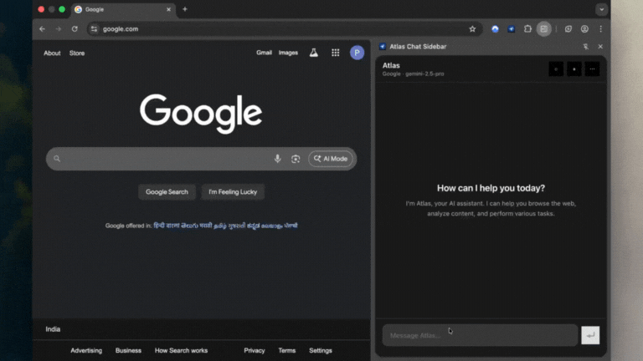Expand the tab search dropdown arrow
Viewport: 643px width, 361px height.
point(601,9)
